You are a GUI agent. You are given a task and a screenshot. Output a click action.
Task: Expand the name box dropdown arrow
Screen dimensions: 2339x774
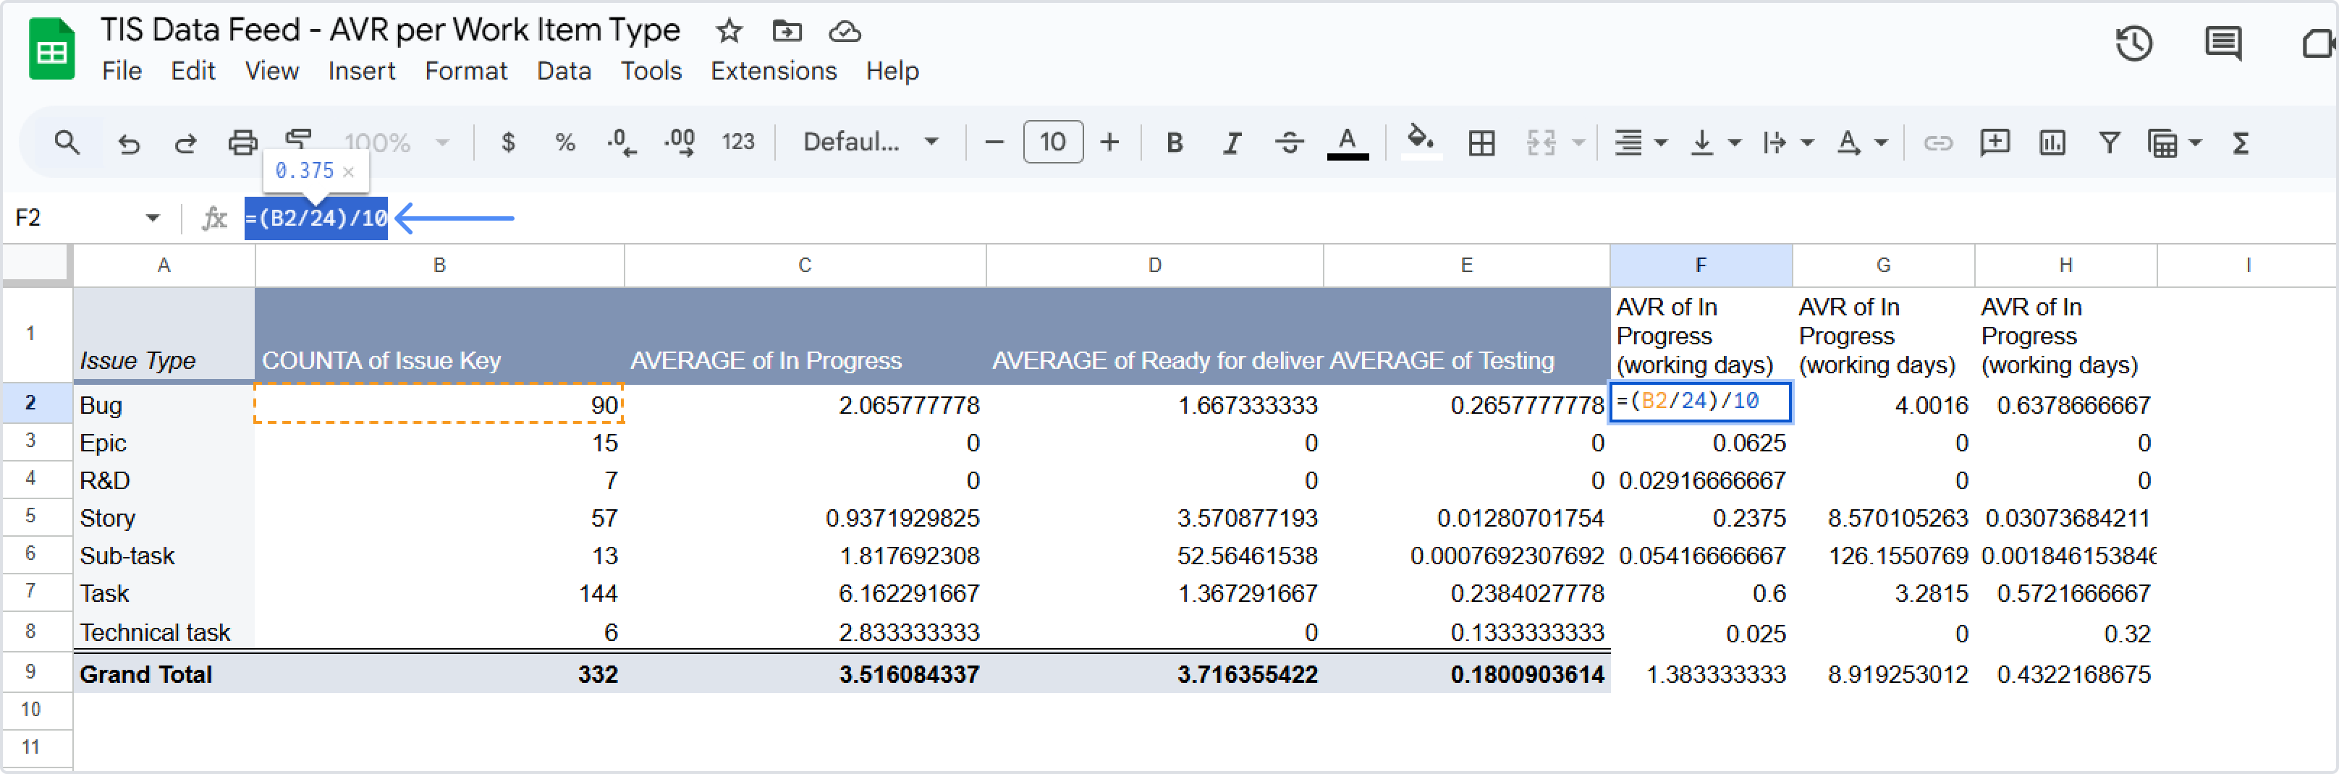click(153, 218)
